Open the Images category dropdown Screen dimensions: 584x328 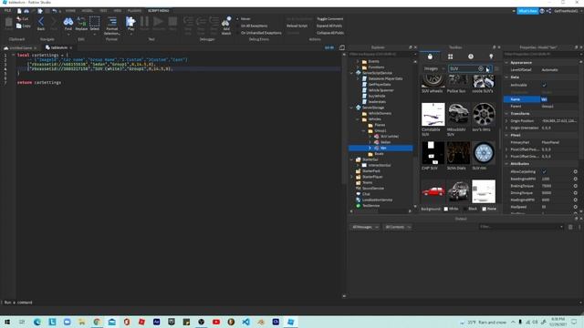434,69
